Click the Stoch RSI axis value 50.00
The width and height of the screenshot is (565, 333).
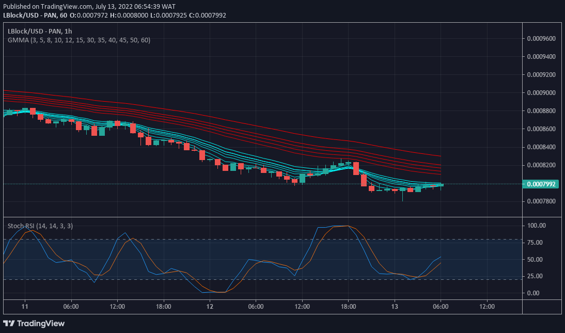pyautogui.click(x=535, y=260)
